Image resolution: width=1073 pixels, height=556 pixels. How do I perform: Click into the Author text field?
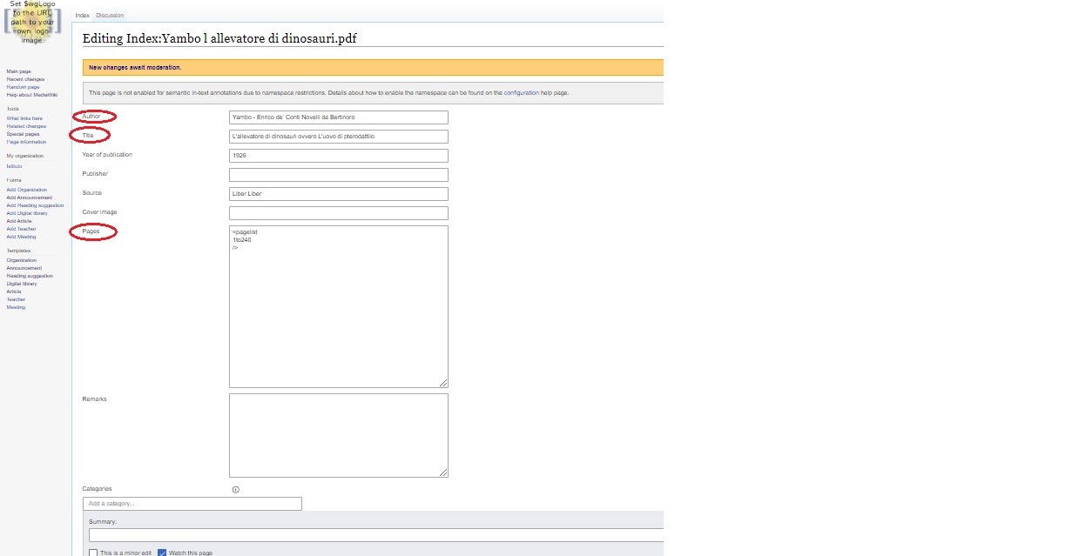point(338,117)
